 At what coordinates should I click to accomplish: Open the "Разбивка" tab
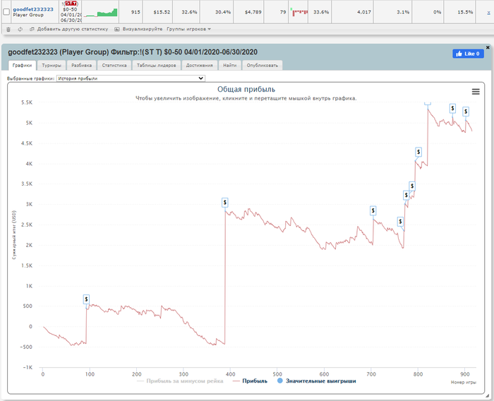pyautogui.click(x=81, y=65)
